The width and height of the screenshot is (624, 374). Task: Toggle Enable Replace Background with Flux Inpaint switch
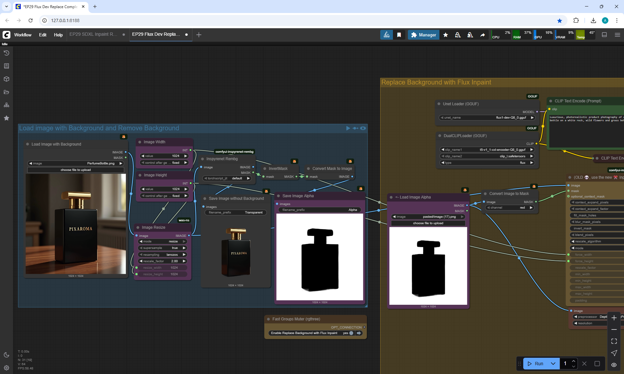pyautogui.click(x=351, y=333)
